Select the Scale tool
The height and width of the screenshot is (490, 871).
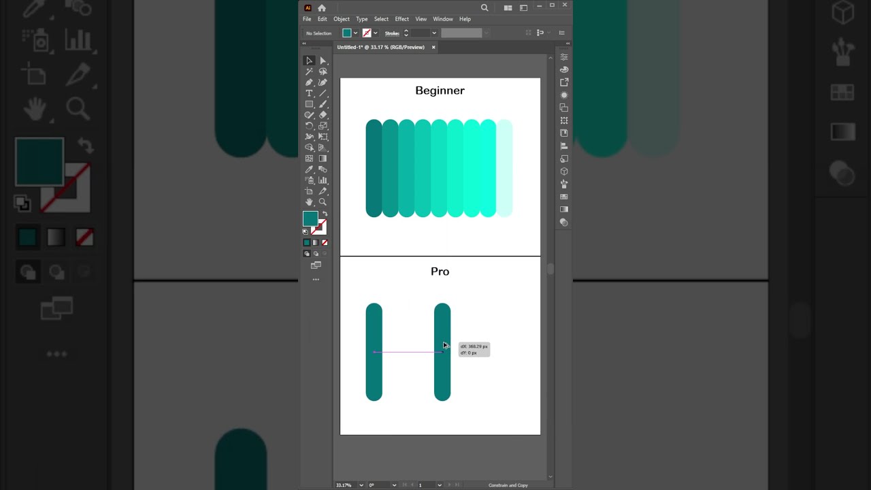coord(323,126)
